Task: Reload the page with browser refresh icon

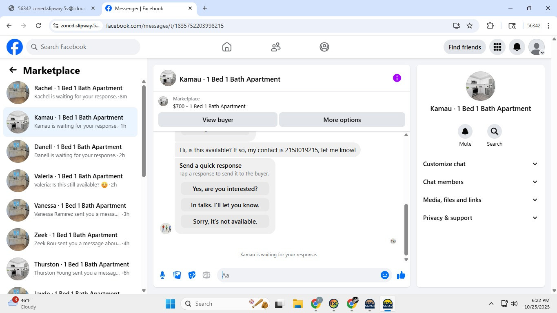Action: click(38, 26)
